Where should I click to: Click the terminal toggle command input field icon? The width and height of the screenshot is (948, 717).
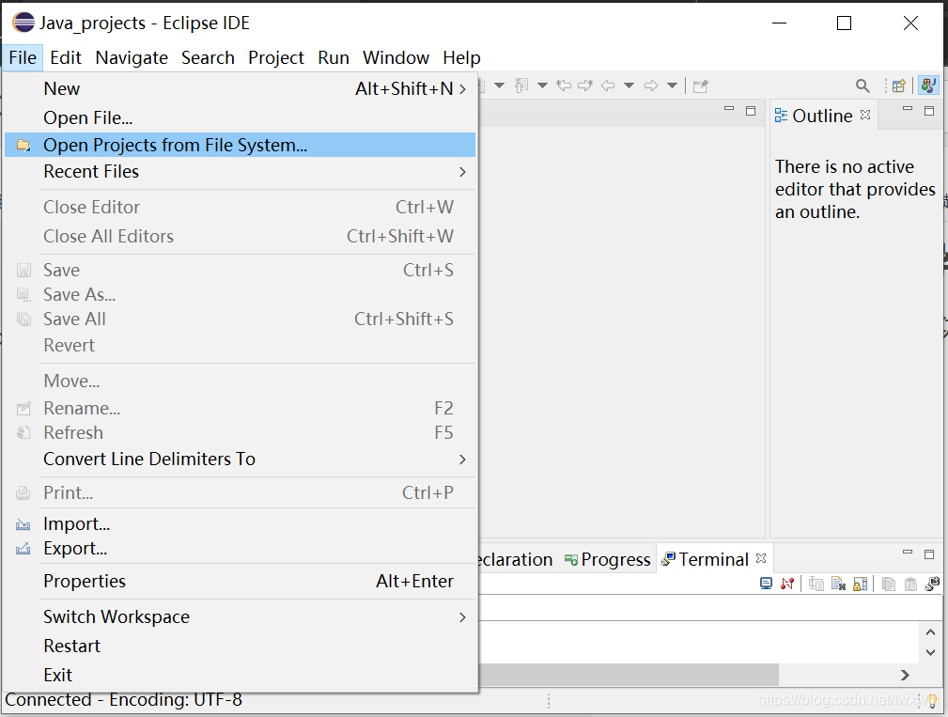pos(816,584)
